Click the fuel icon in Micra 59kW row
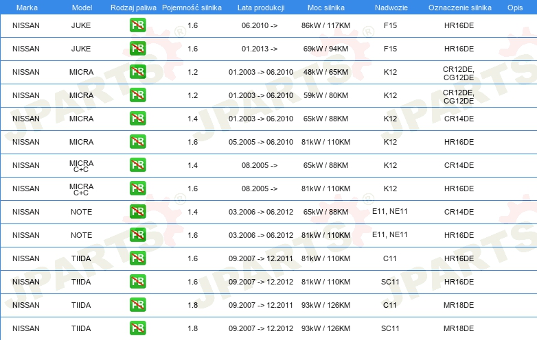The image size is (537, 340). pyautogui.click(x=137, y=95)
